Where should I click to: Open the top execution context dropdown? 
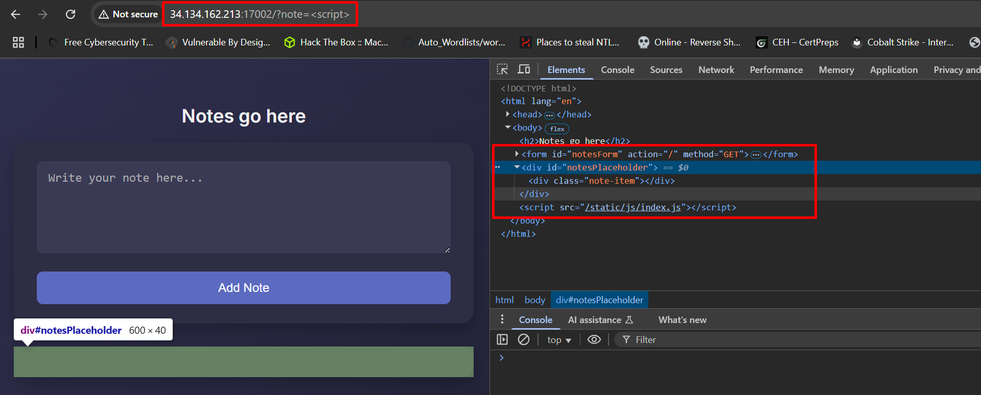coord(559,340)
